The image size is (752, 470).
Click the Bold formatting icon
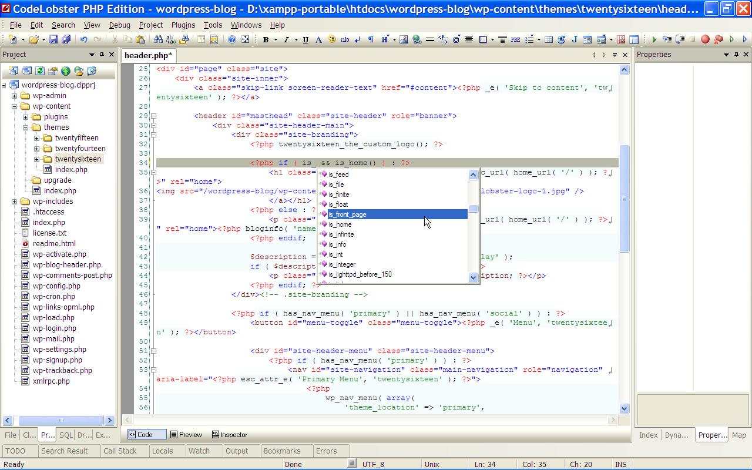tap(266, 39)
